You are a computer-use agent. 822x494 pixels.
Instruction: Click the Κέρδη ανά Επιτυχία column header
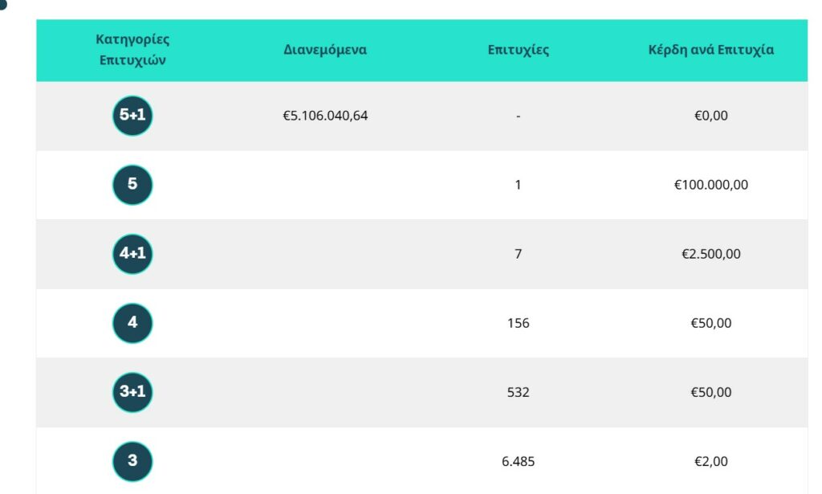click(x=710, y=50)
